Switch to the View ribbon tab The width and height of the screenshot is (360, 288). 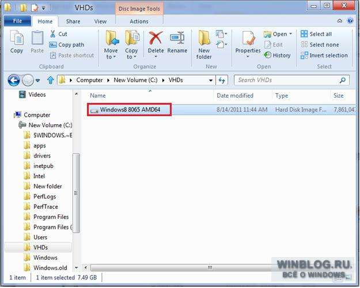(100, 21)
